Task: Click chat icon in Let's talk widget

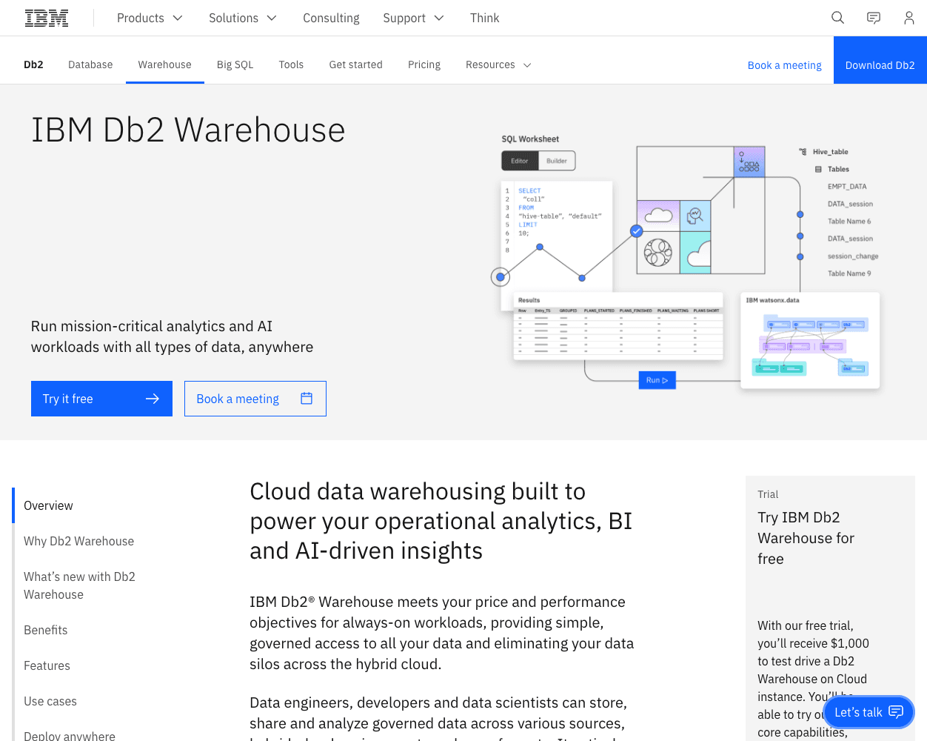Action: [x=896, y=712]
